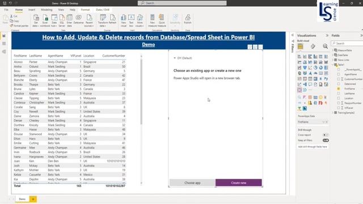Click Add drill-through fields here well

pos(313,147)
